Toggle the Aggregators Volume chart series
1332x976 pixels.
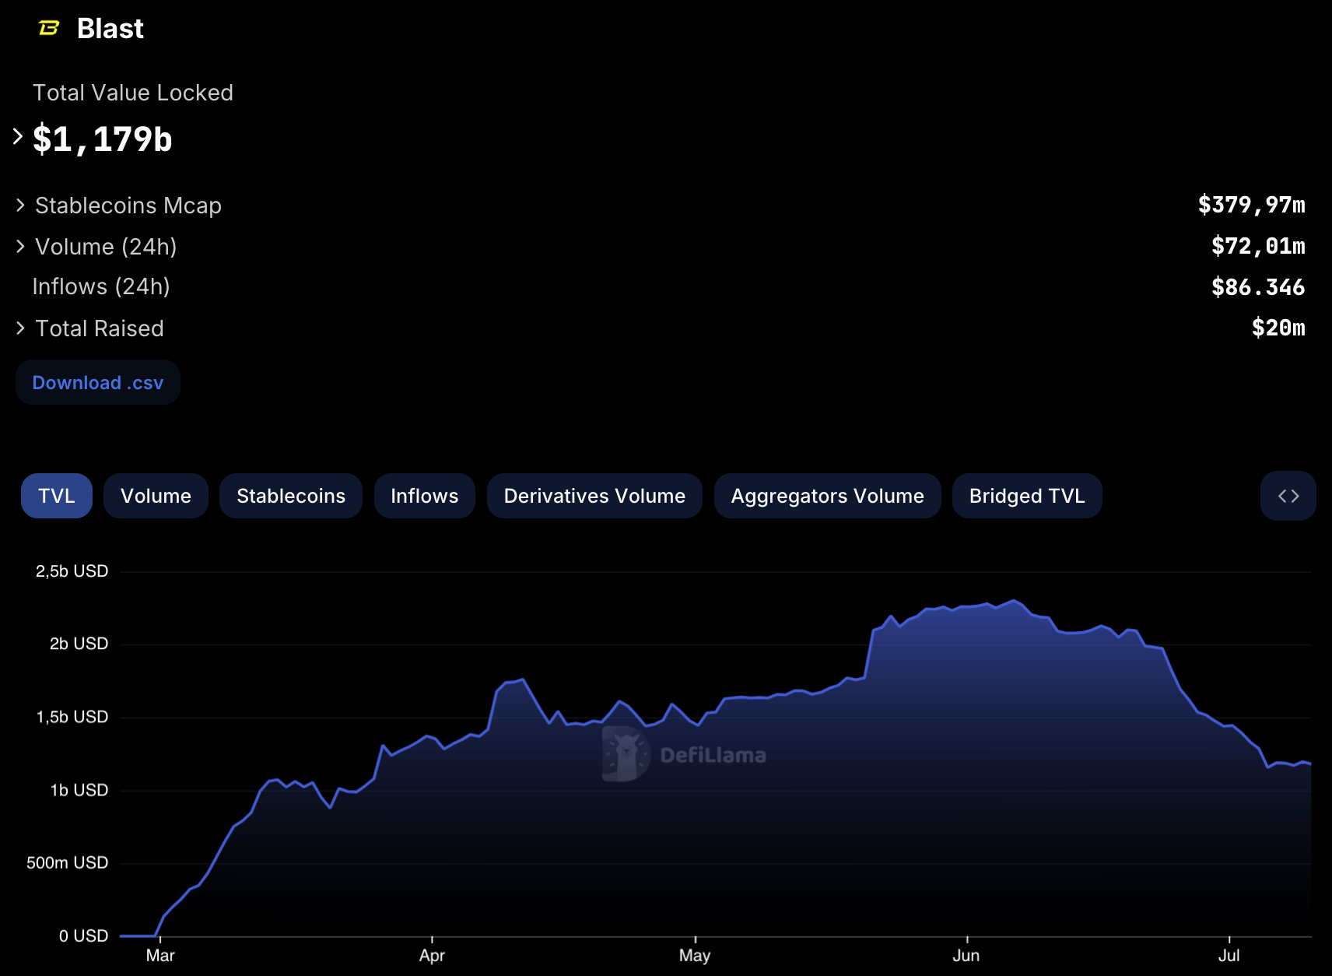tap(828, 496)
